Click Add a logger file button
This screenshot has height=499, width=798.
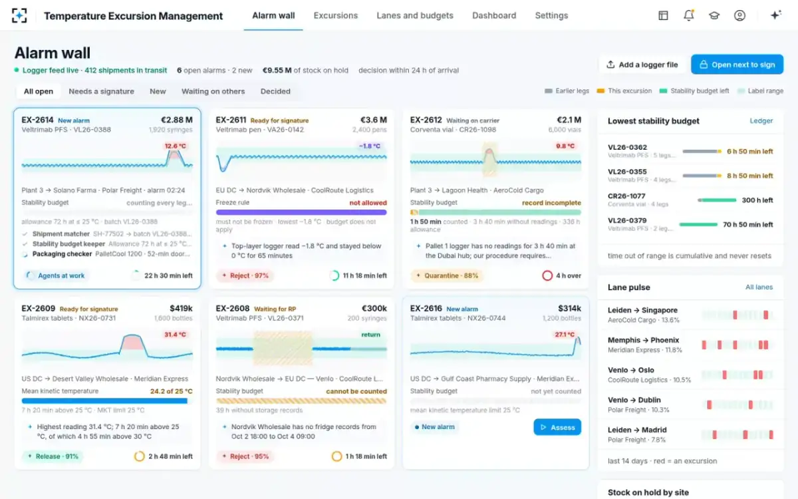pyautogui.click(x=642, y=65)
